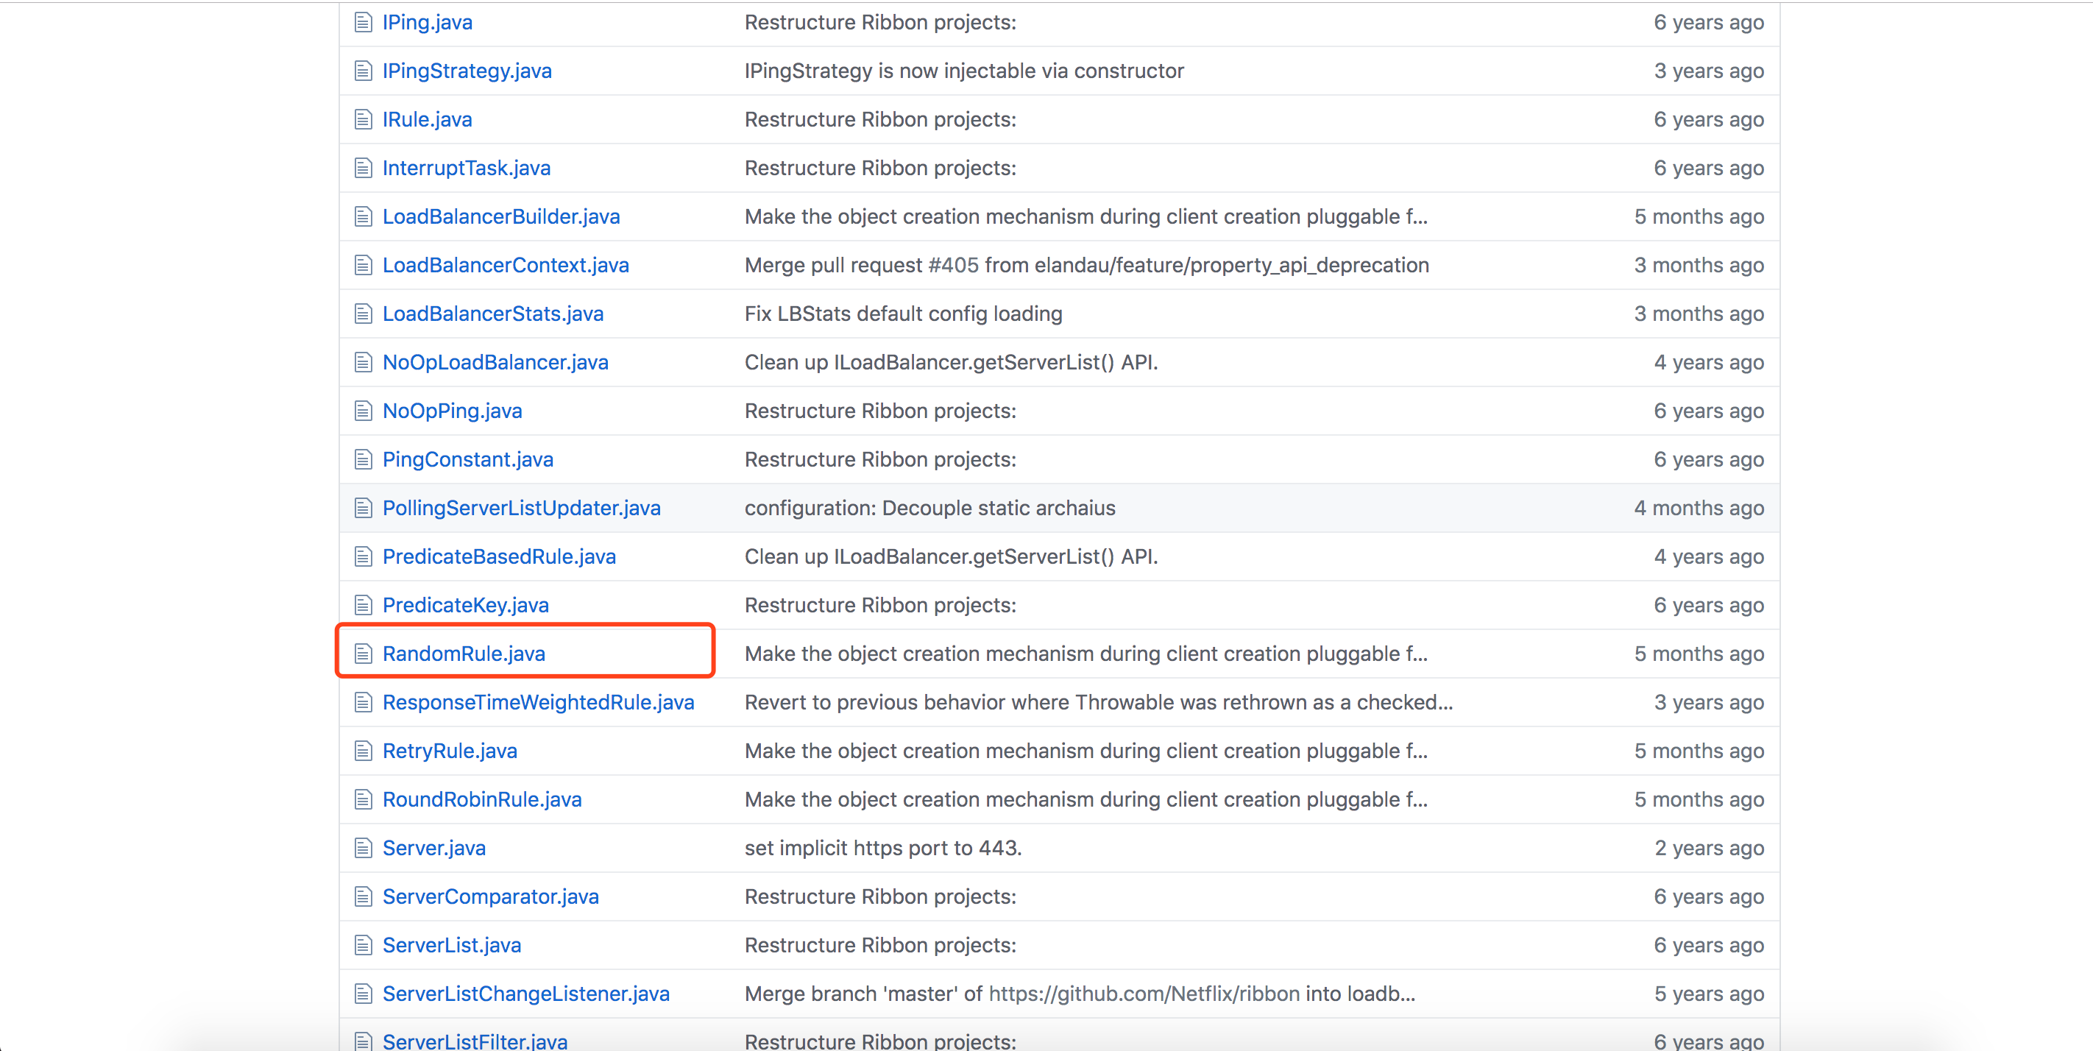Open PredicateBasedRule.java
Viewport: 2093px width, 1051px height.
[500, 557]
